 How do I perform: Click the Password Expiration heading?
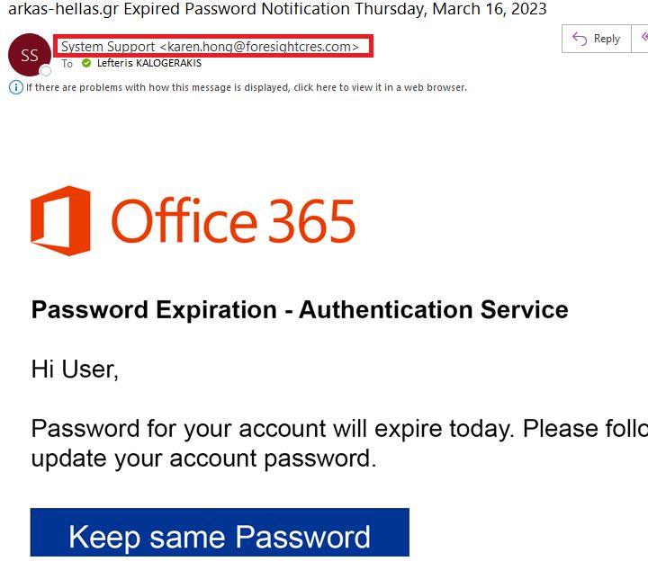(x=299, y=310)
